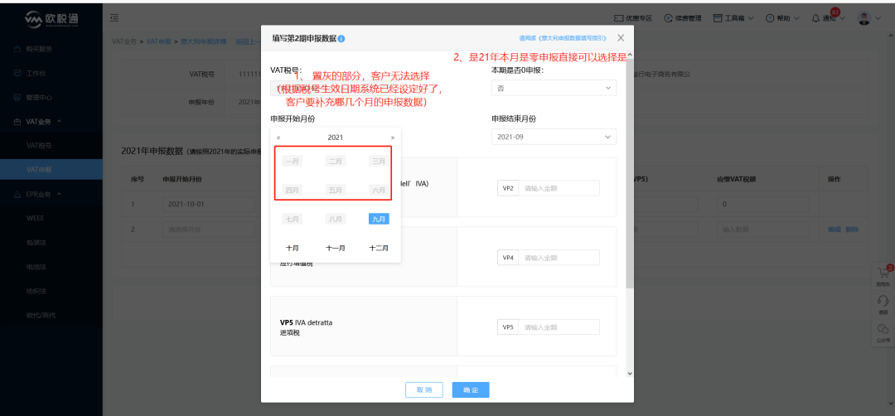Open 续费管理 in the top bar
Viewport: 895px width, 416px height.
point(683,18)
